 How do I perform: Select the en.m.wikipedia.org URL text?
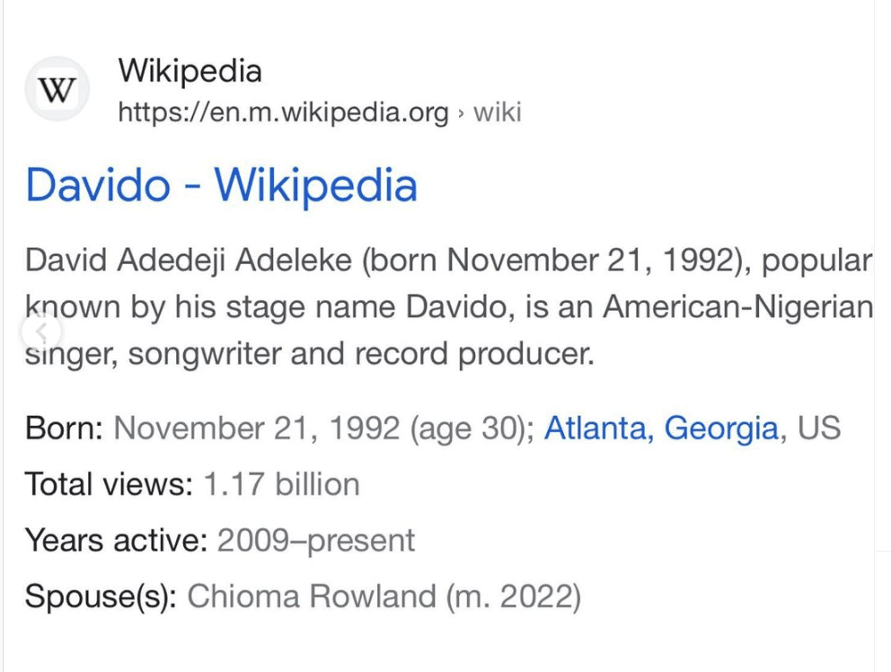pyautogui.click(x=284, y=112)
